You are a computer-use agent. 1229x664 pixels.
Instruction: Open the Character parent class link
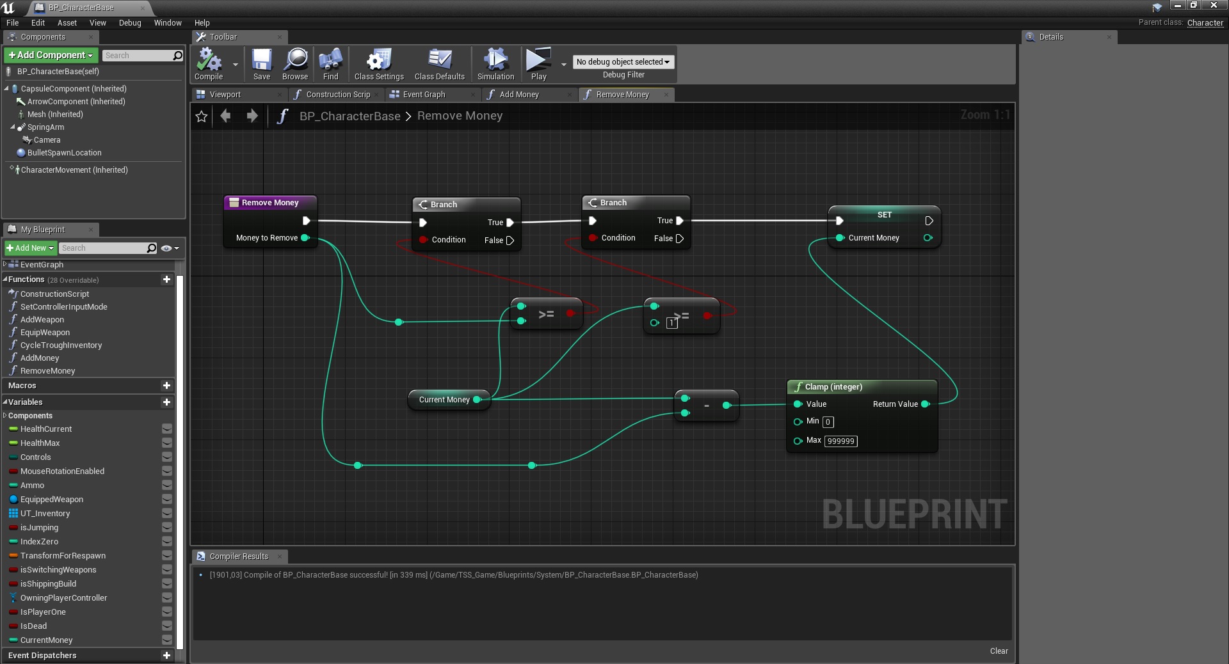coord(1205,23)
